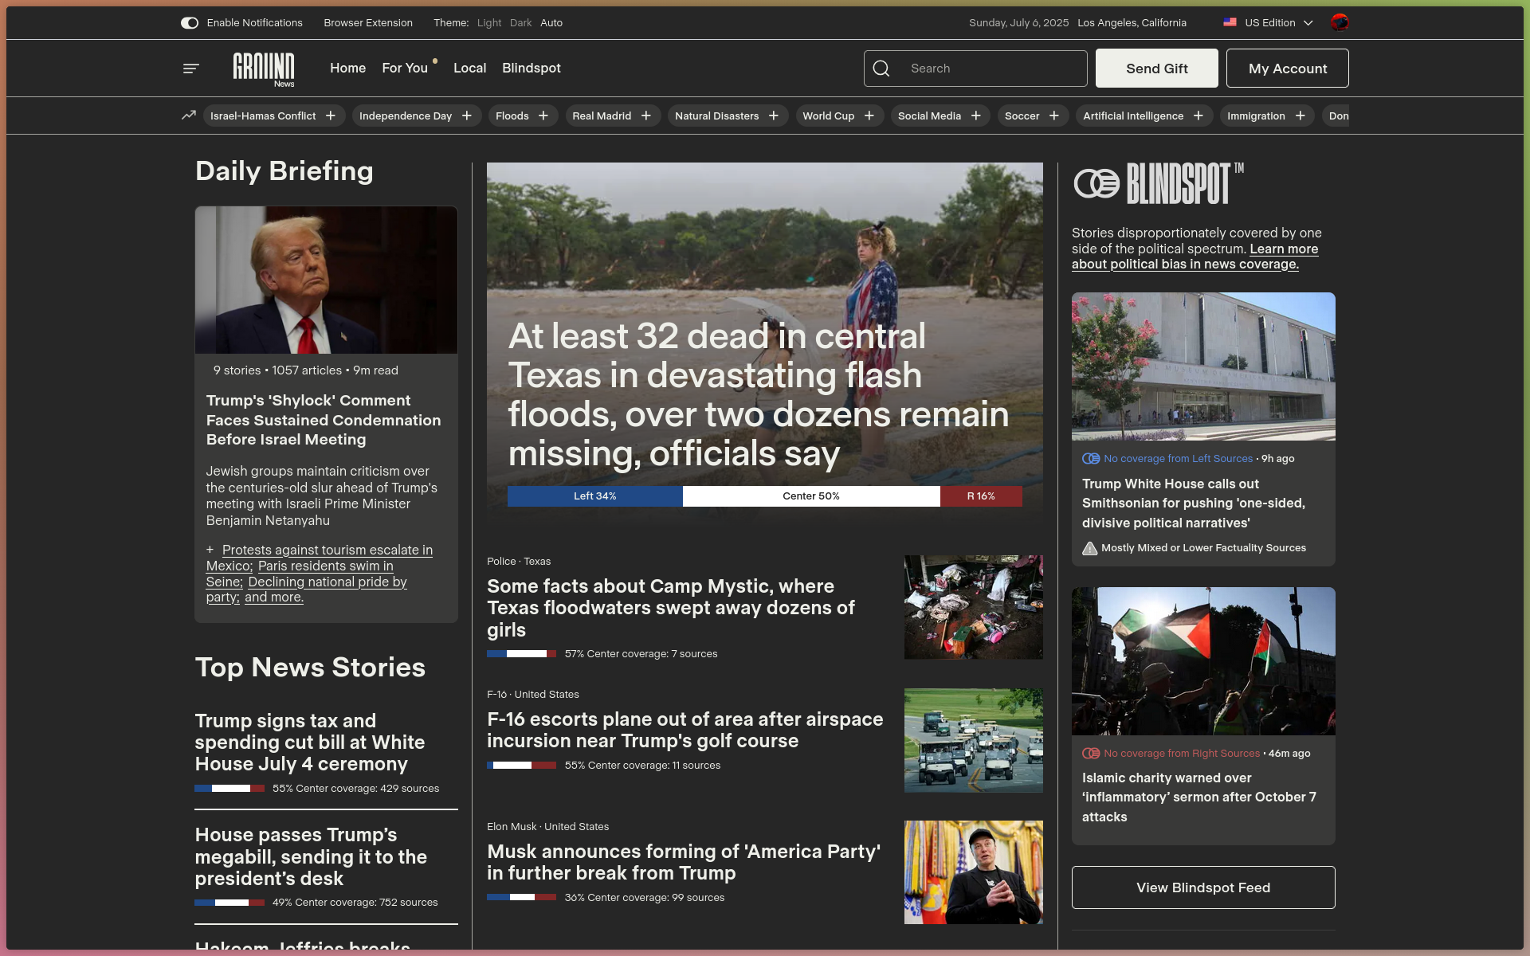Screen dimensions: 1530x956
Task: Open the Israel-Hamas Conflict topic
Action: pyautogui.click(x=263, y=116)
